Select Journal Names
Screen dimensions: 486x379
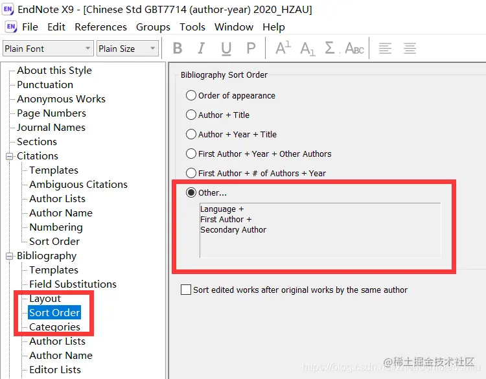pos(51,128)
